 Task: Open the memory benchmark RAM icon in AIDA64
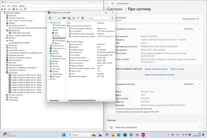coord(64,18)
